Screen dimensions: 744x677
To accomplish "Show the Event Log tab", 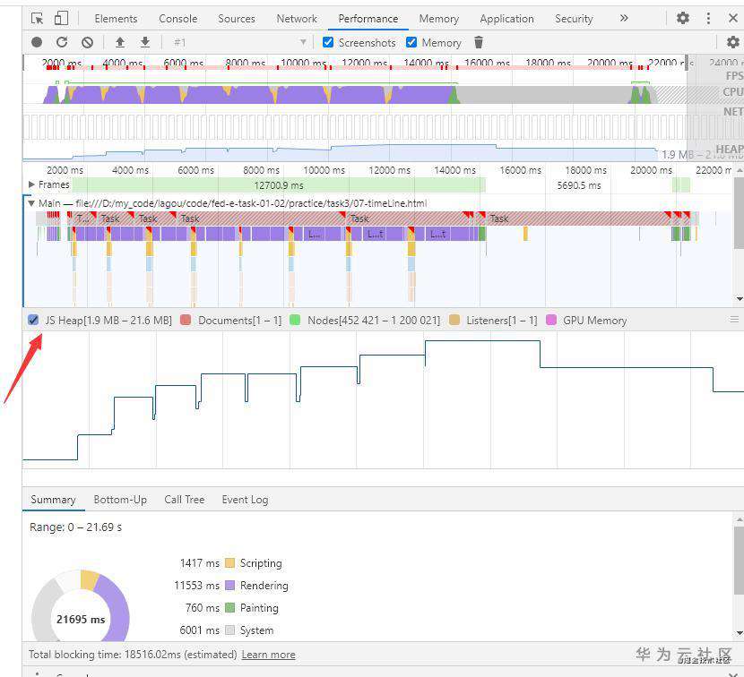I will click(x=245, y=499).
